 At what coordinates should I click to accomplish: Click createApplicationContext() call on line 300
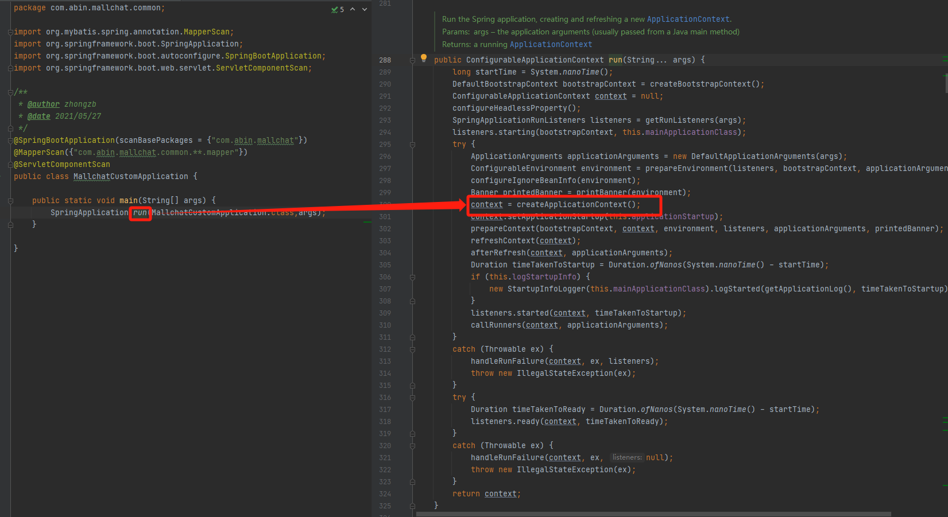pyautogui.click(x=576, y=205)
